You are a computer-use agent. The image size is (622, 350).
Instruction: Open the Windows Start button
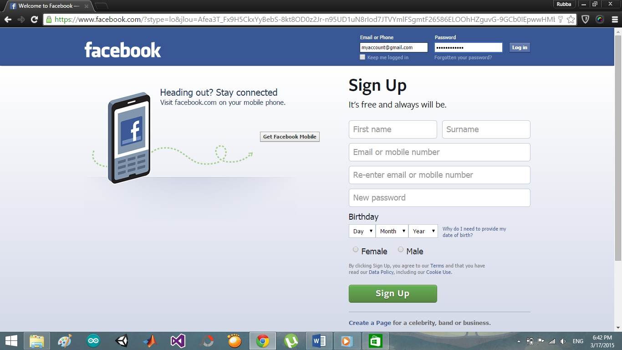tap(11, 341)
